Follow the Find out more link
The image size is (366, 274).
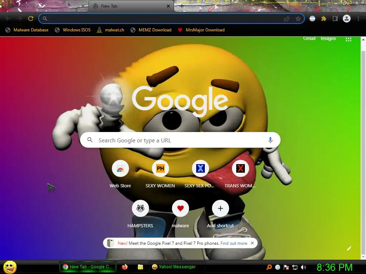tap(234, 243)
